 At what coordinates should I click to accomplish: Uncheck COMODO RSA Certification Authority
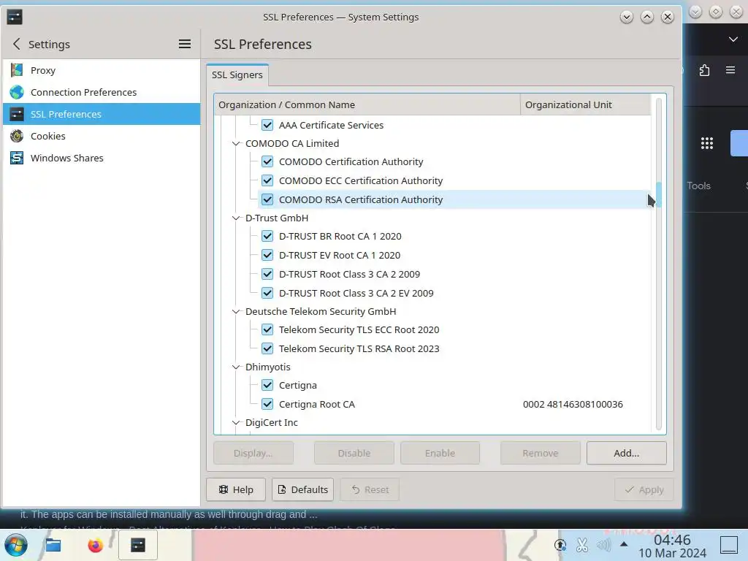point(267,199)
